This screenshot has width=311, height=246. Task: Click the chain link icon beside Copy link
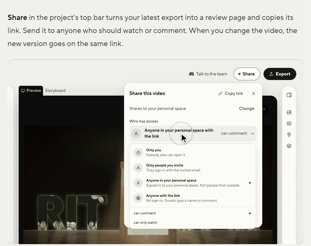[220, 93]
